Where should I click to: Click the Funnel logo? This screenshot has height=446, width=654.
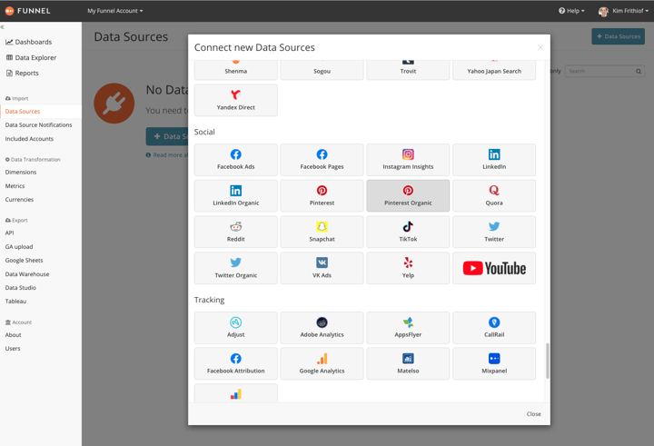[x=27, y=11]
